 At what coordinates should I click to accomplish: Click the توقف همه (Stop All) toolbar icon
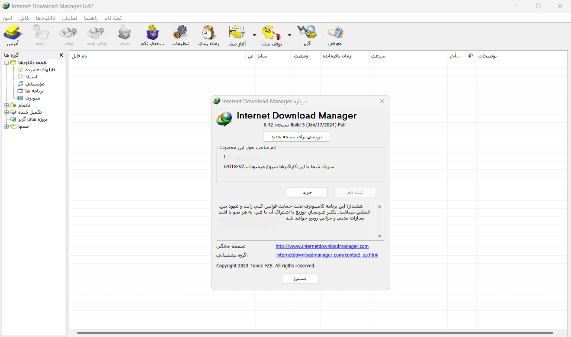[96, 35]
